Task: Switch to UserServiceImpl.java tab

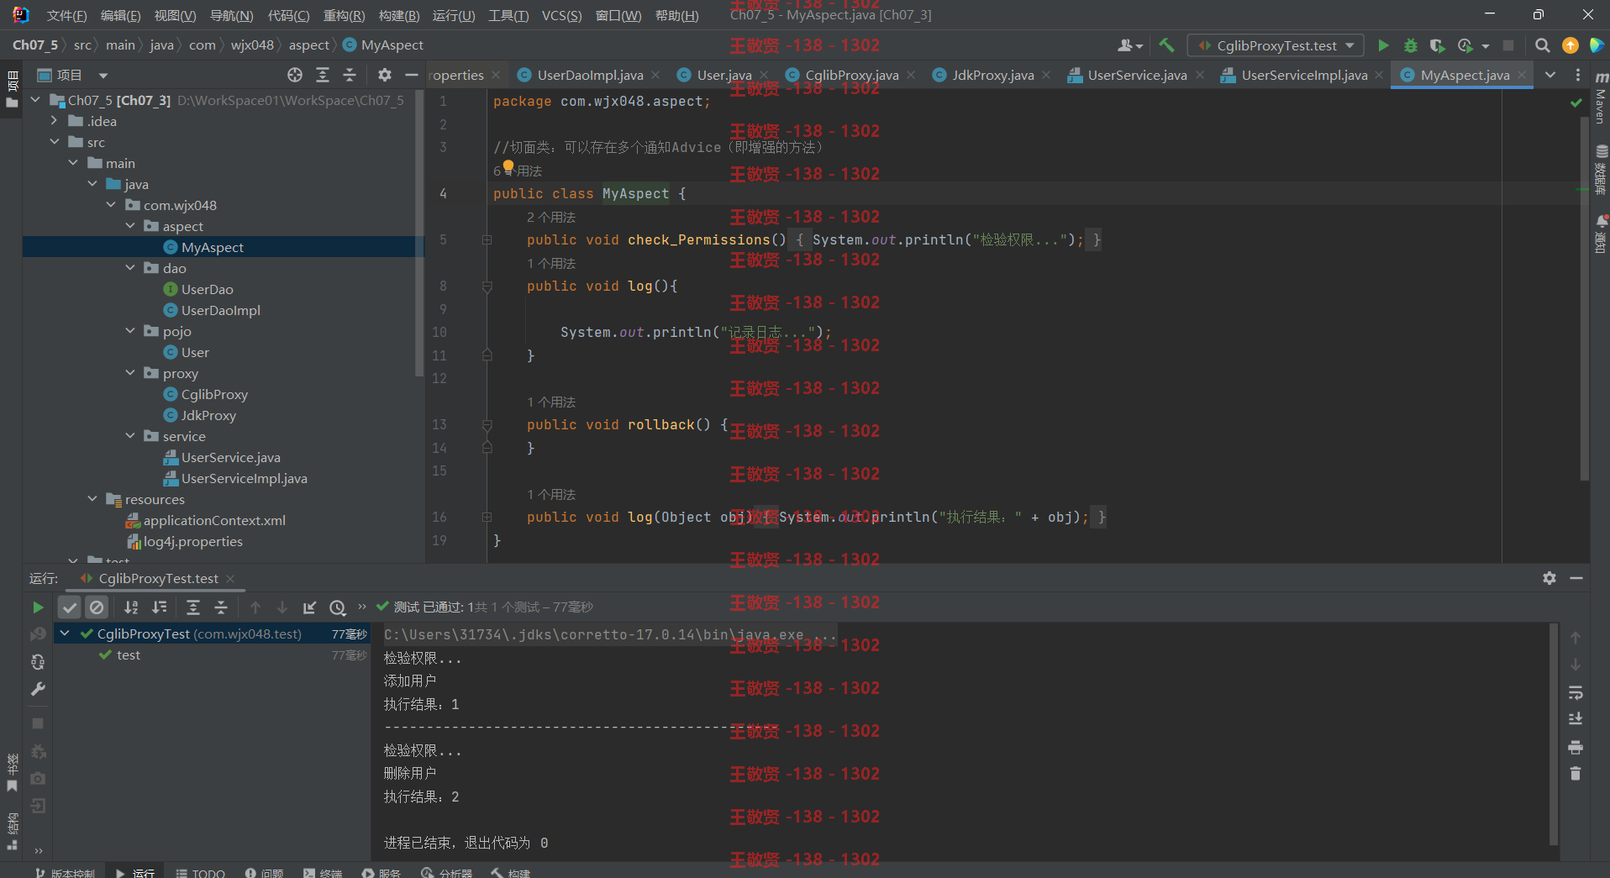Action: [1304, 75]
